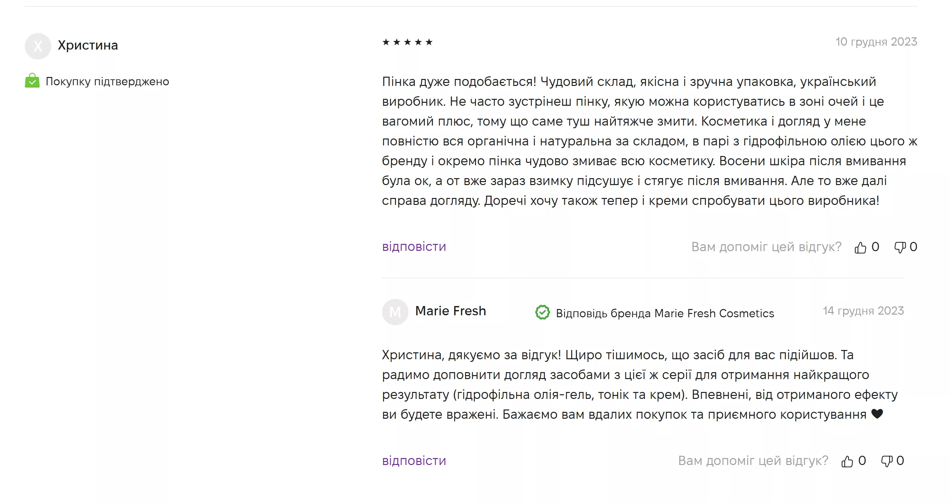This screenshot has width=950, height=503.
Task: Click the black heart emoji in brand reply
Action: pos(877,414)
